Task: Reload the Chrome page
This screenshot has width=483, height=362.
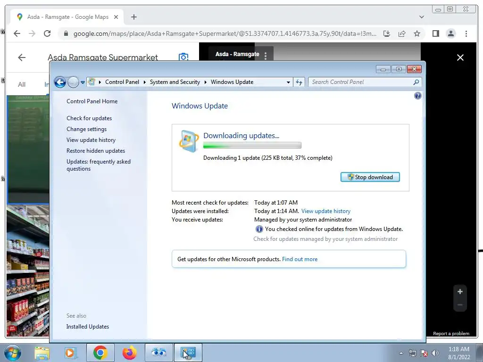Action: (x=47, y=33)
